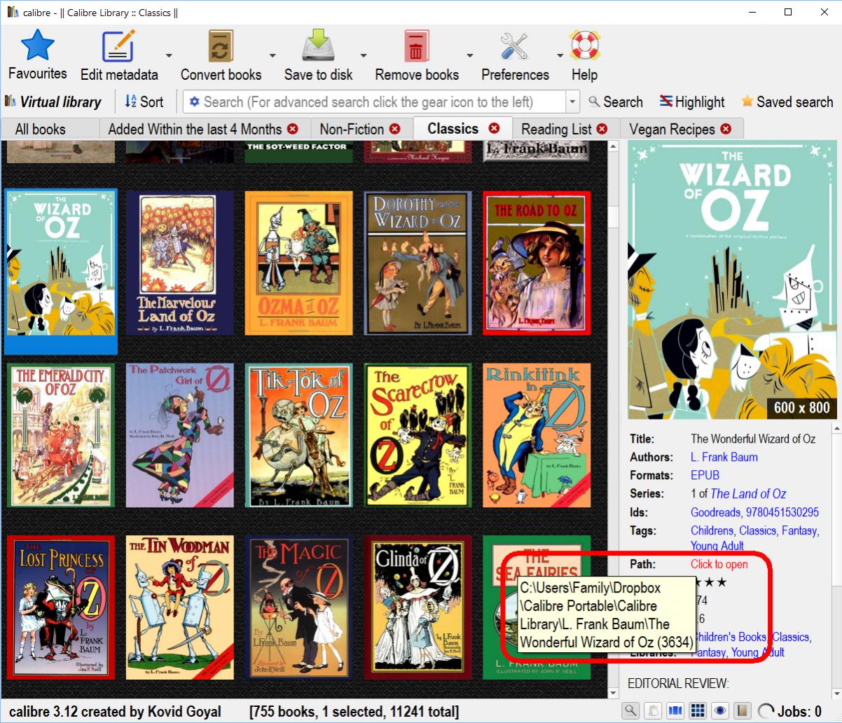
Task: Select The Lost Princess of Oz cover
Action: tap(61, 607)
